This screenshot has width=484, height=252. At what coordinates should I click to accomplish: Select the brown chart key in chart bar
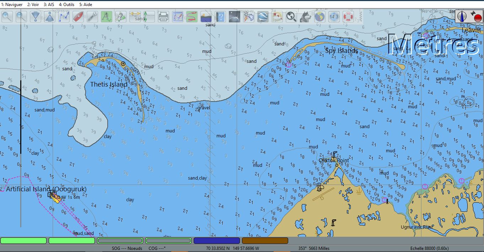(x=265, y=241)
